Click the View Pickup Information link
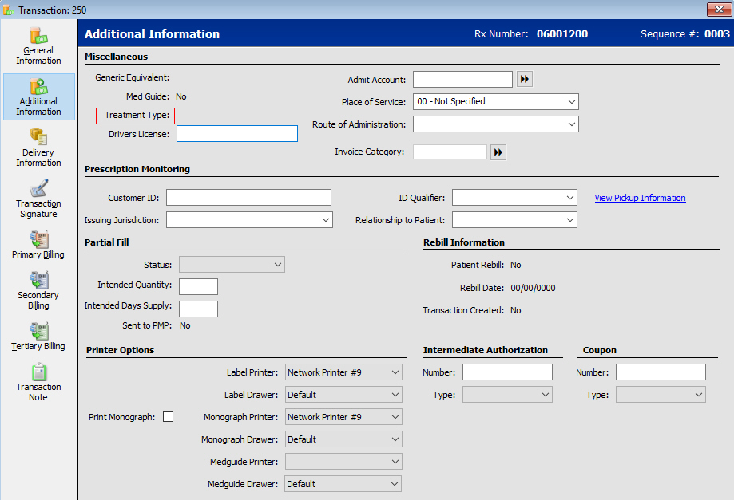This screenshot has height=500, width=734. coord(640,198)
